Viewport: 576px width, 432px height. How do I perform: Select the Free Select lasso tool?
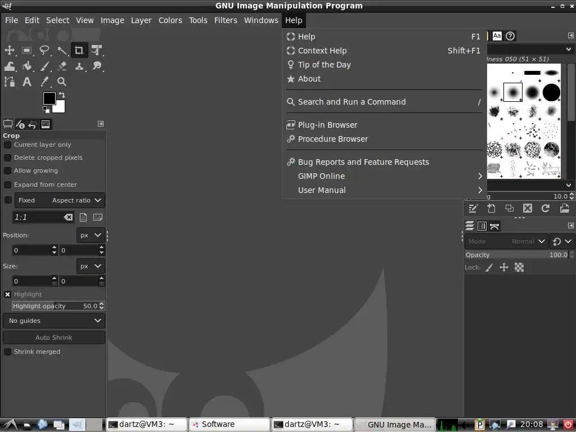coord(44,50)
